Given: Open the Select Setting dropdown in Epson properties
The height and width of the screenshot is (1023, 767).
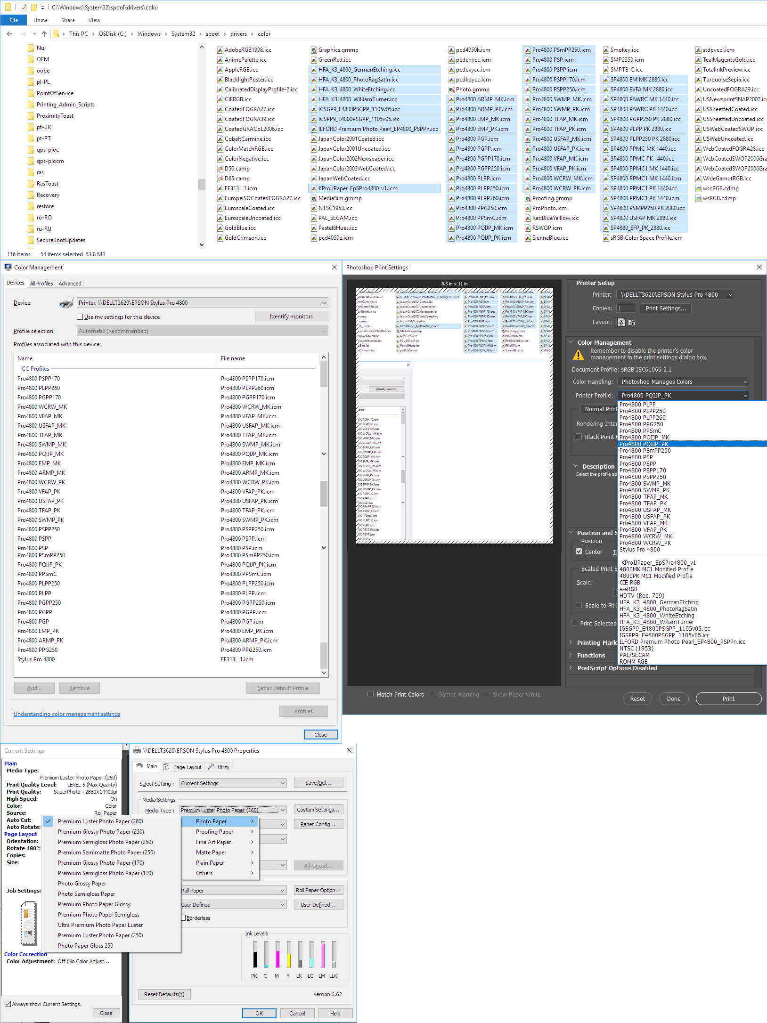Looking at the screenshot, I should click(233, 783).
